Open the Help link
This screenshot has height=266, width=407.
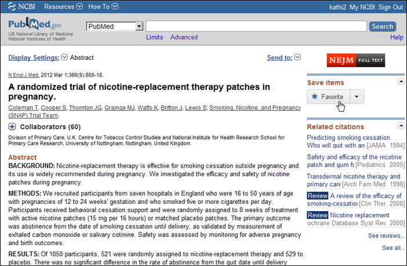tap(397, 37)
